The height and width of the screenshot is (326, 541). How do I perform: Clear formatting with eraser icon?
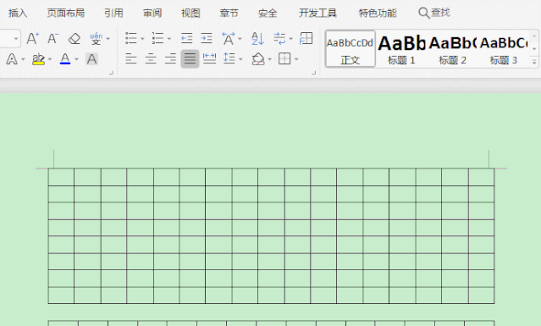coord(75,38)
